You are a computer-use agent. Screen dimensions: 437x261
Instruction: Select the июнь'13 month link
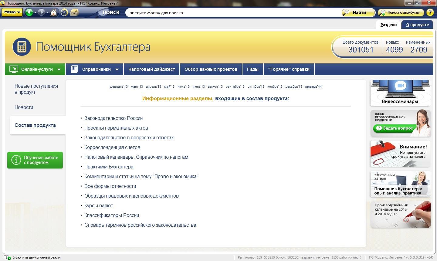(184, 86)
